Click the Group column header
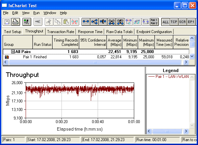The image size is (198, 145). [x=18, y=42]
